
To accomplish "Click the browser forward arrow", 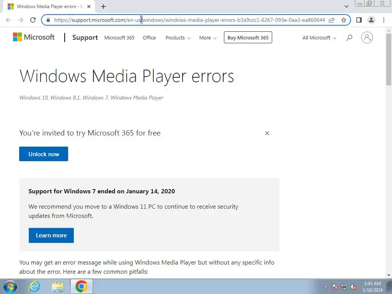I will pos(21,20).
